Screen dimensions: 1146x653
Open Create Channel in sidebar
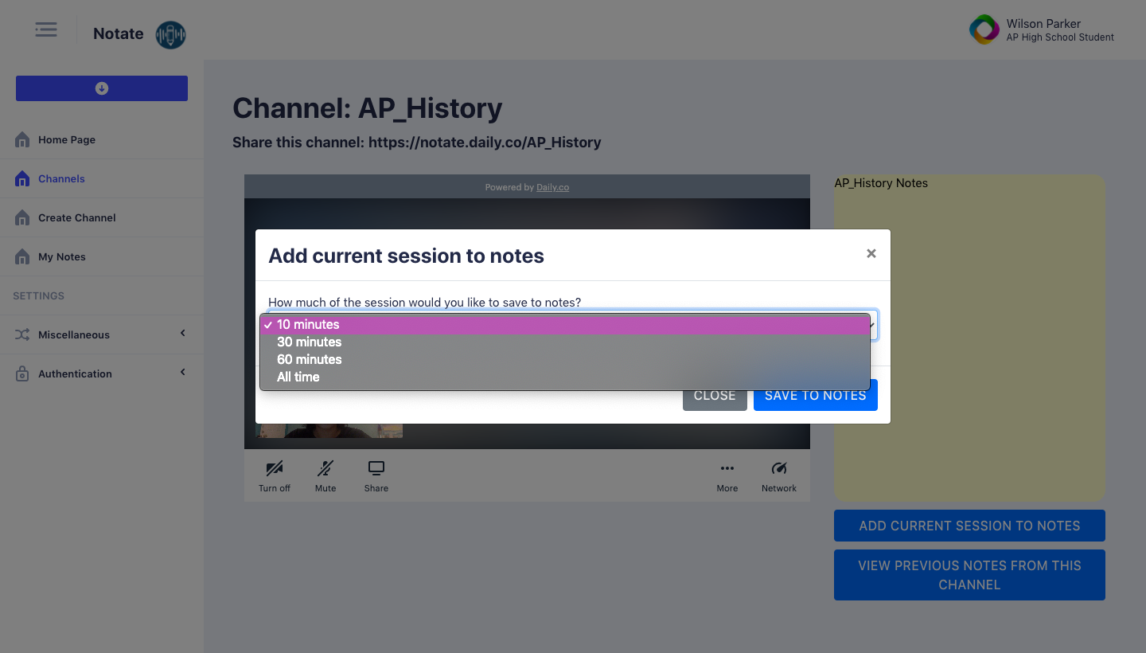pos(102,217)
